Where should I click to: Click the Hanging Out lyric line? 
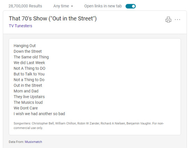25,46
